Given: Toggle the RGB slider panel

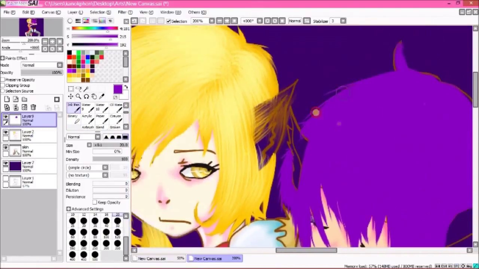Looking at the screenshot, I should (x=78, y=21).
